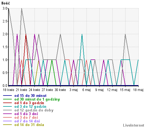Click the light purple legend line swatch
The height and width of the screenshot is (128, 146).
coord(7,121)
